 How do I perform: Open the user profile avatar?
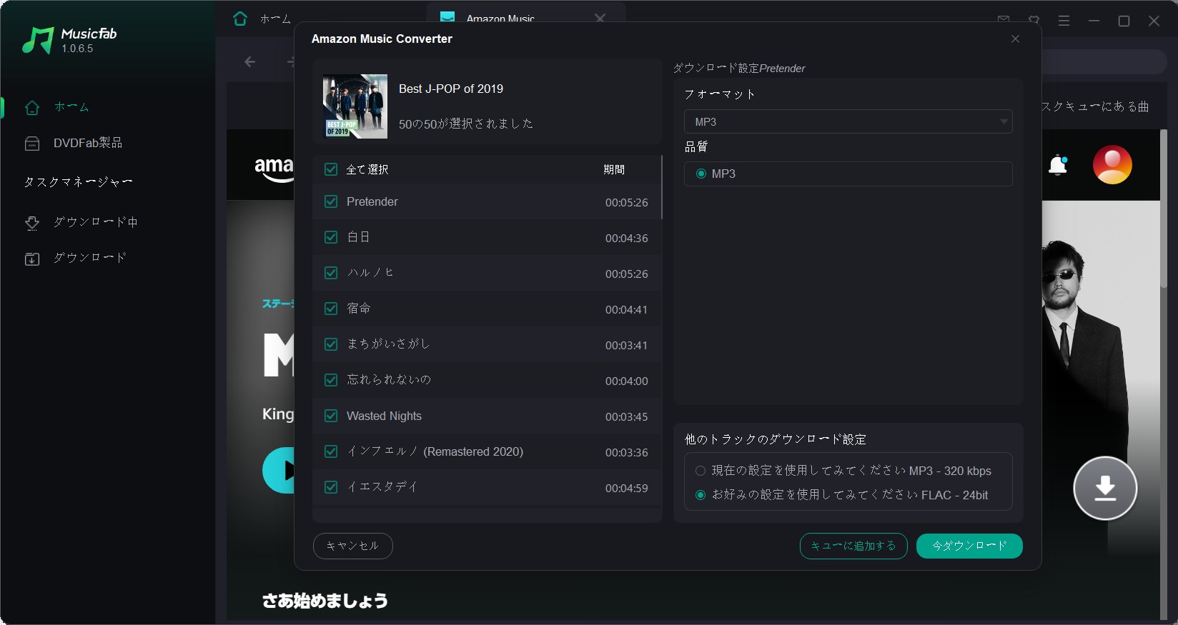1112,165
